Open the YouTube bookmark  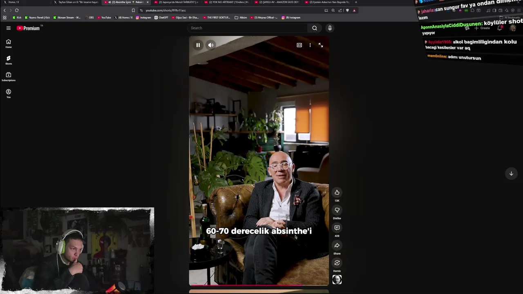click(104, 18)
